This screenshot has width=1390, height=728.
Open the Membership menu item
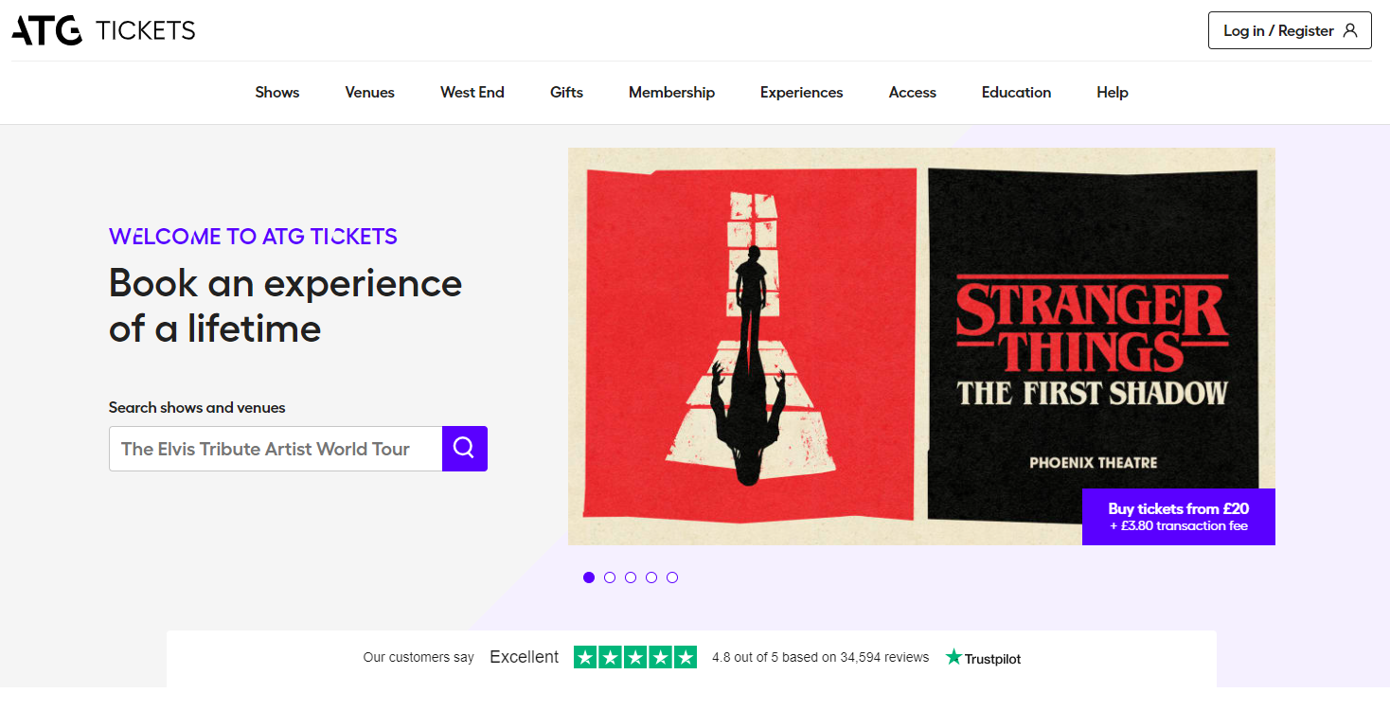pyautogui.click(x=671, y=93)
